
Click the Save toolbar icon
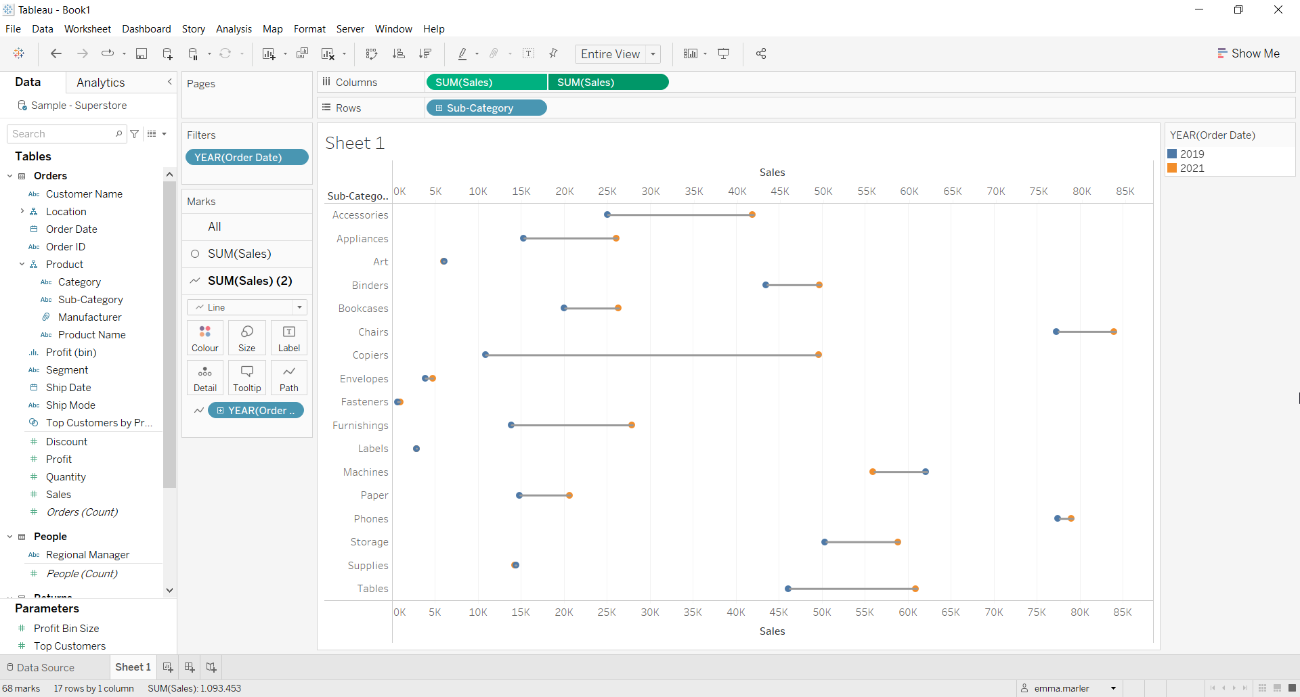[142, 54]
